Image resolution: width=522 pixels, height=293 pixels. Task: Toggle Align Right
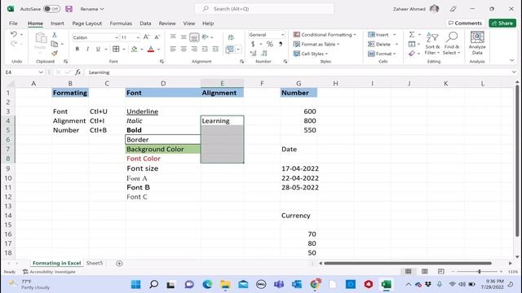click(194, 49)
